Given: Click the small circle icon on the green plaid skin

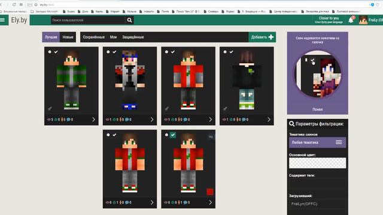Looking at the screenshot, I should tap(50, 52).
